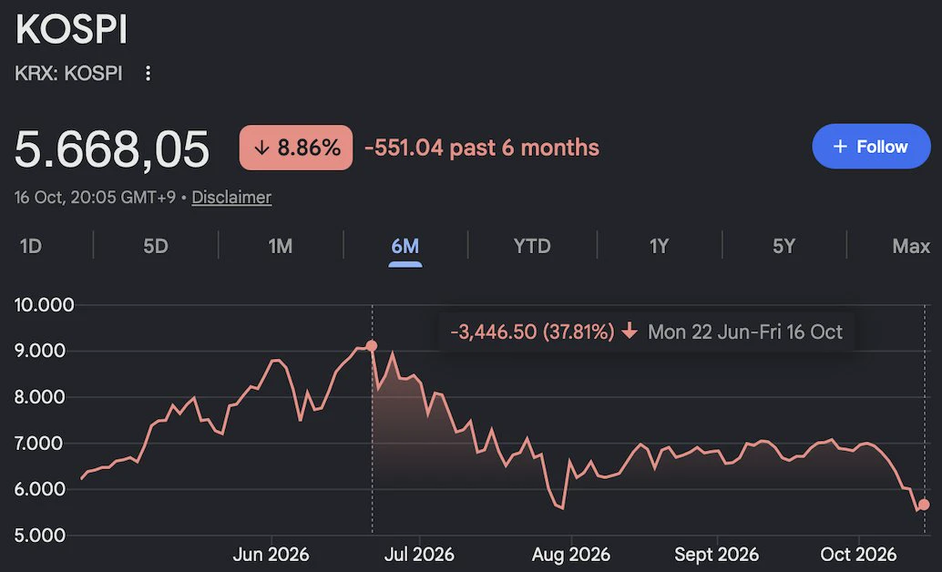Open the three-dot options menu beside KRX: KOSPI
This screenshot has width=942, height=572.
(x=148, y=73)
